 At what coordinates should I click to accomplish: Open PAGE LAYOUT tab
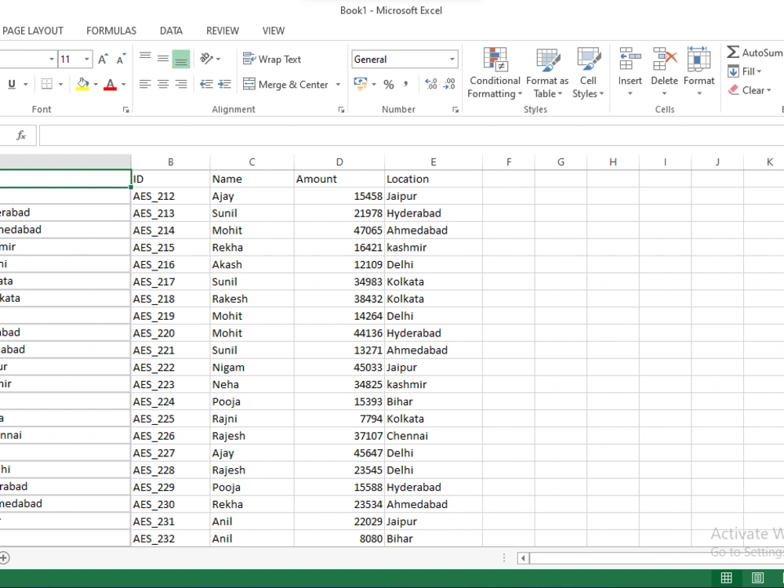[x=32, y=31]
